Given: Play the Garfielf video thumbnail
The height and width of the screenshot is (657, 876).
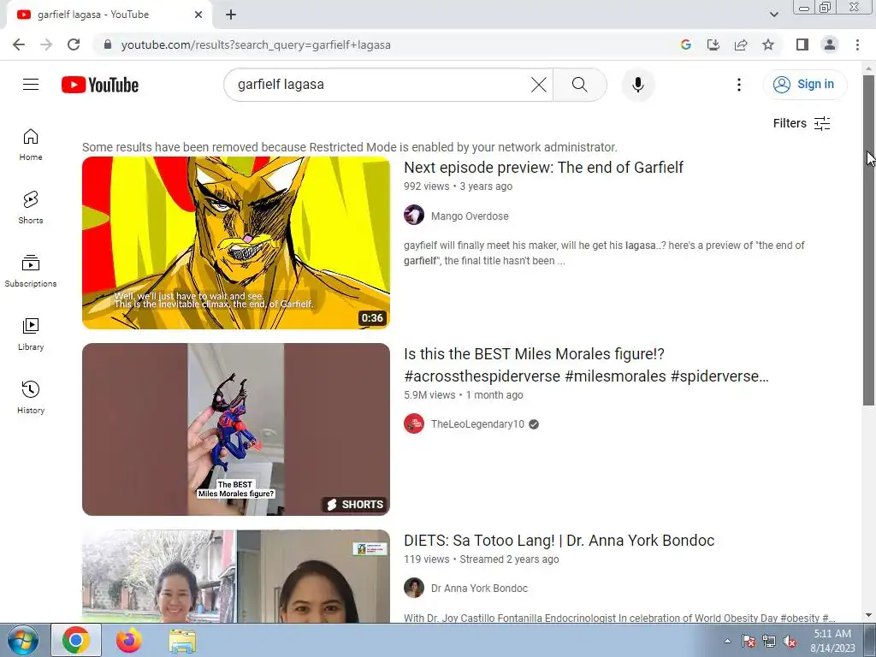Looking at the screenshot, I should [x=236, y=242].
